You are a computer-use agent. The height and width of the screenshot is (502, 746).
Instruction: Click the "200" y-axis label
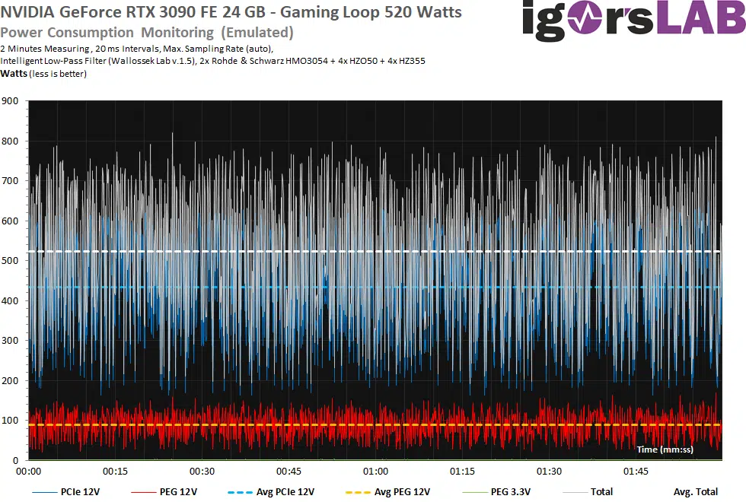pyautogui.click(x=10, y=380)
